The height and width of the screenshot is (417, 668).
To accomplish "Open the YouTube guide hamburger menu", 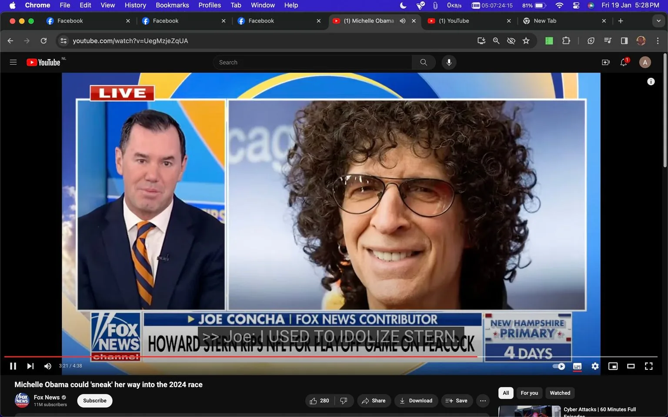I will pyautogui.click(x=13, y=62).
